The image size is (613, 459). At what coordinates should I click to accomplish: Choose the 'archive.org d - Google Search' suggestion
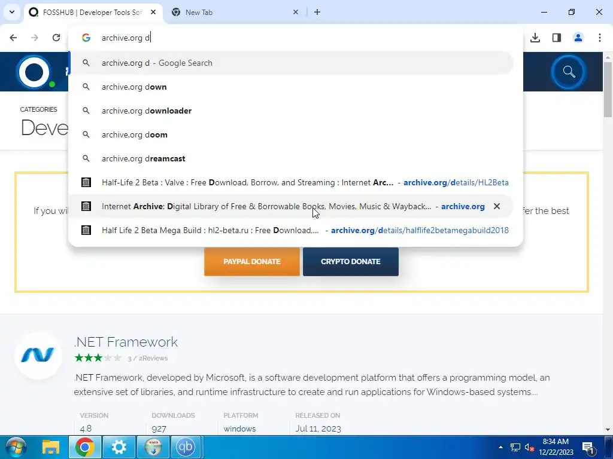pyautogui.click(x=291, y=63)
